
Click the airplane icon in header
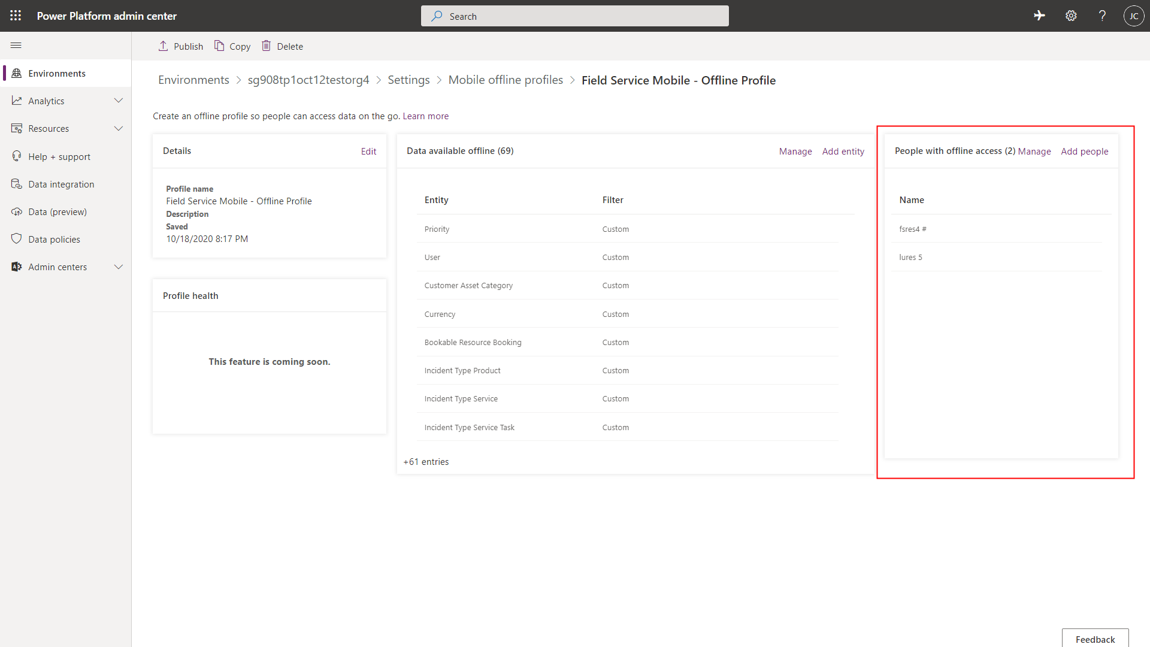(x=1040, y=16)
